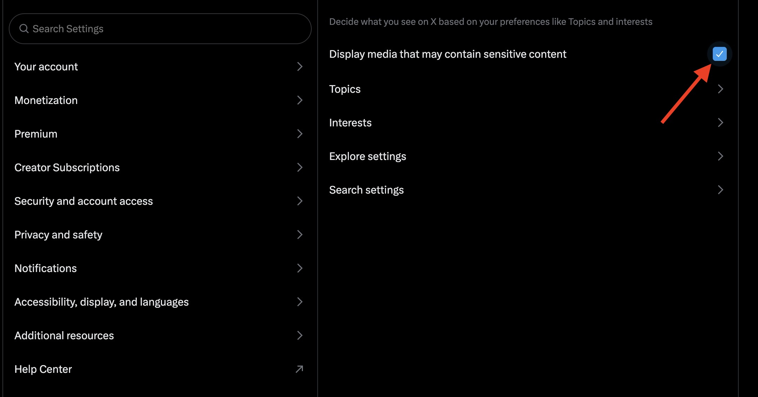The image size is (758, 397).
Task: Click the chevron beside Monetization
Action: click(300, 100)
